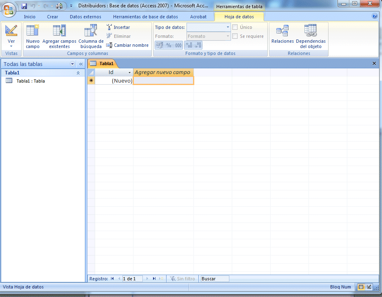Click the select-all corner of the datasheet

[x=91, y=72]
